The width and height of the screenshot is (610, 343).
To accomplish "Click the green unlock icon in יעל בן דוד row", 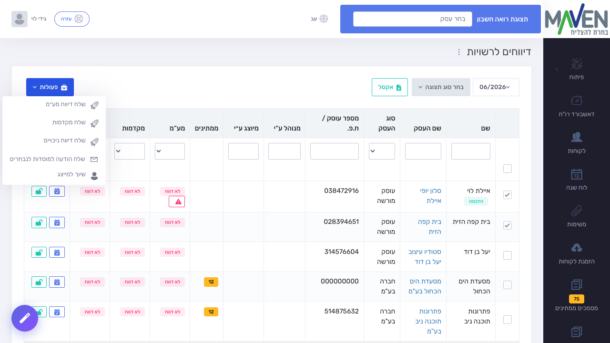I will point(39,252).
